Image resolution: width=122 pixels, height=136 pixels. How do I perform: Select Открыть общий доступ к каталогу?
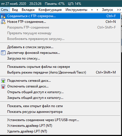click(x=60, y=92)
